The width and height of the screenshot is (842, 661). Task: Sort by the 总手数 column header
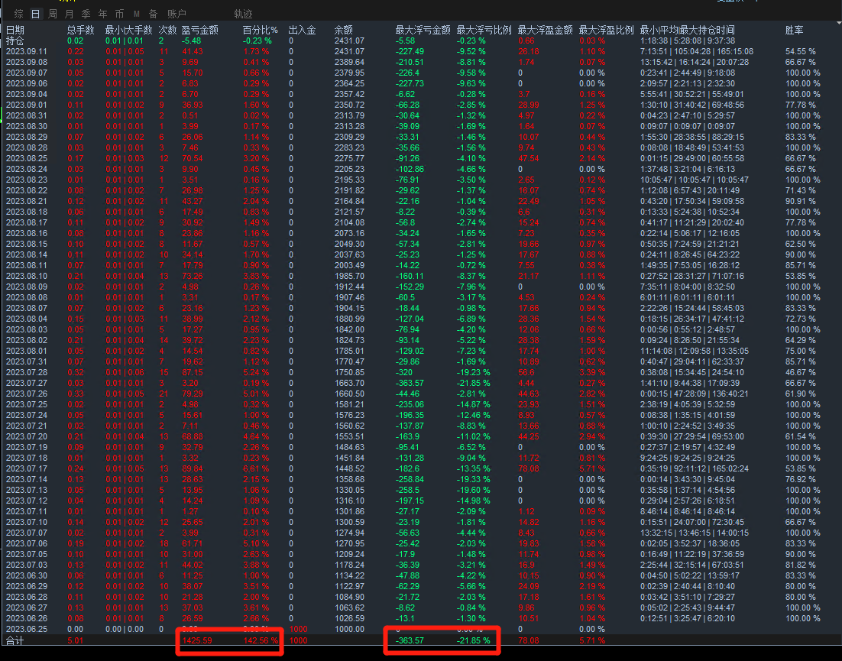(80, 30)
